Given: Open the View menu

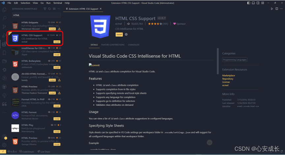Looking at the screenshot, I should tap(35, 3).
